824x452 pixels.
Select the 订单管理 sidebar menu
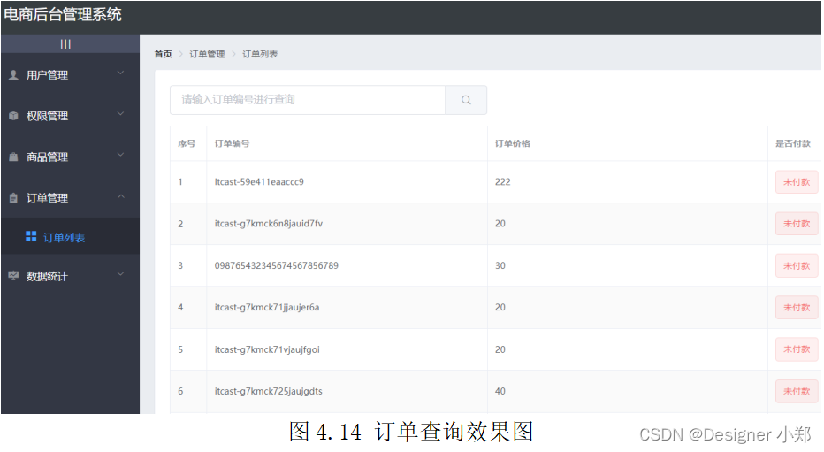click(71, 198)
